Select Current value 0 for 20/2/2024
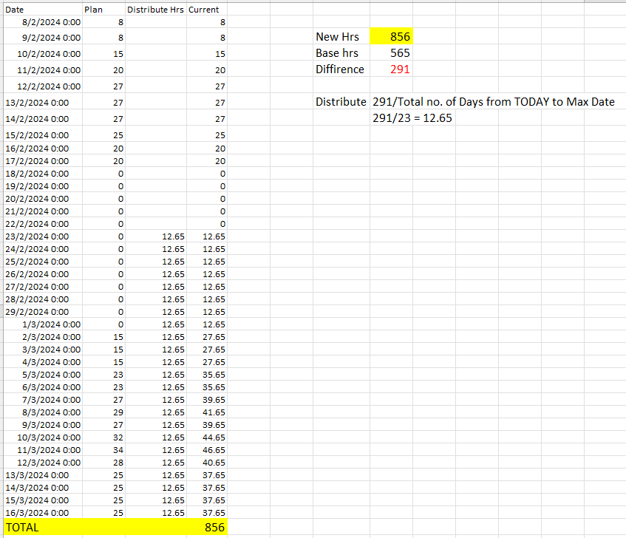The height and width of the screenshot is (538, 626). click(x=207, y=199)
